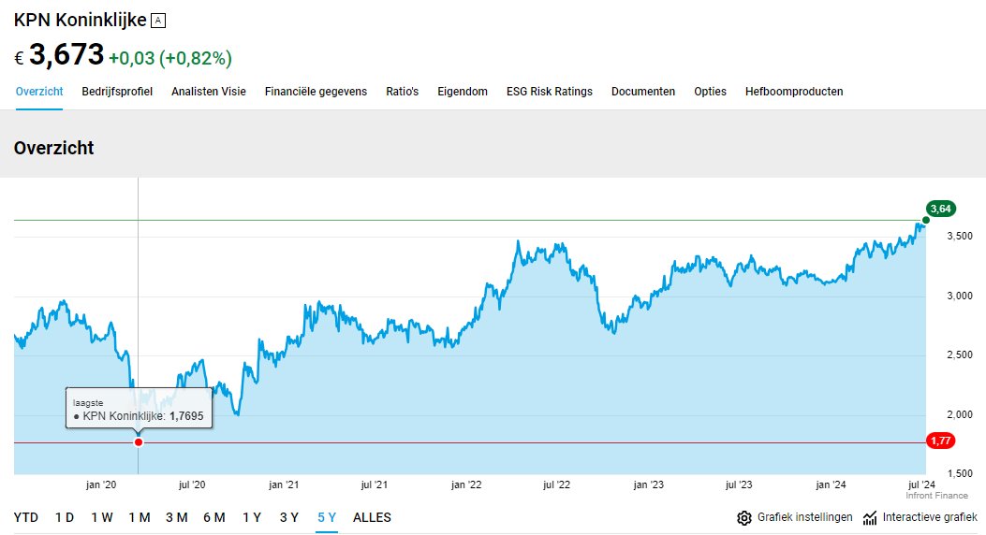Viewport: 986px width, 535px height.
Task: Click the Overzicht section heading
Action: coord(53,148)
